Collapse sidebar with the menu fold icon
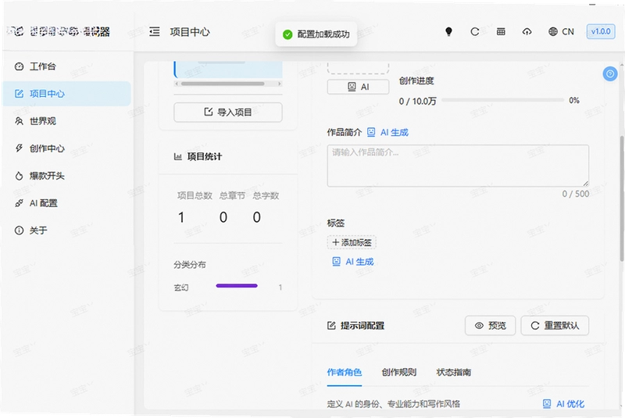The height and width of the screenshot is (418, 625). pyautogui.click(x=154, y=31)
